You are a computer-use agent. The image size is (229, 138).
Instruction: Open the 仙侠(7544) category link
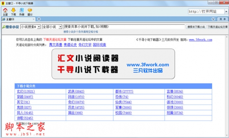pyautogui.click(x=123, y=102)
